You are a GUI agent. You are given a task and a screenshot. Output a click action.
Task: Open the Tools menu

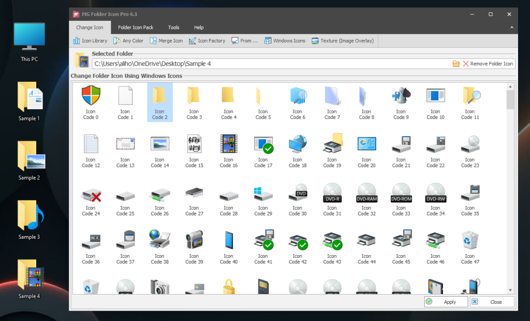(x=173, y=27)
